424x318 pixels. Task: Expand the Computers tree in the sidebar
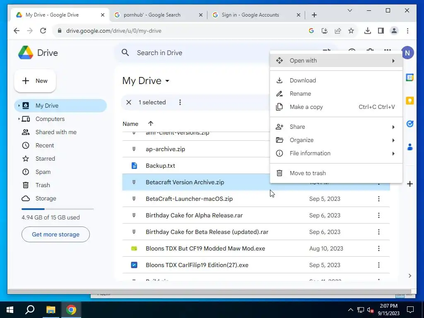point(19,119)
